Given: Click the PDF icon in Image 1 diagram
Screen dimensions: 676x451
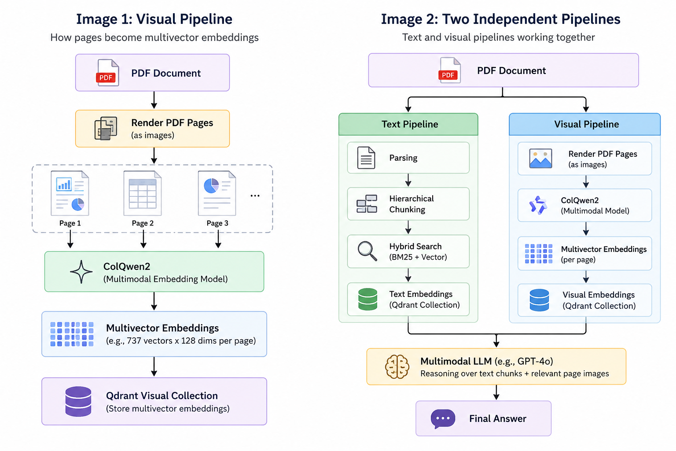Looking at the screenshot, I should 108,73.
